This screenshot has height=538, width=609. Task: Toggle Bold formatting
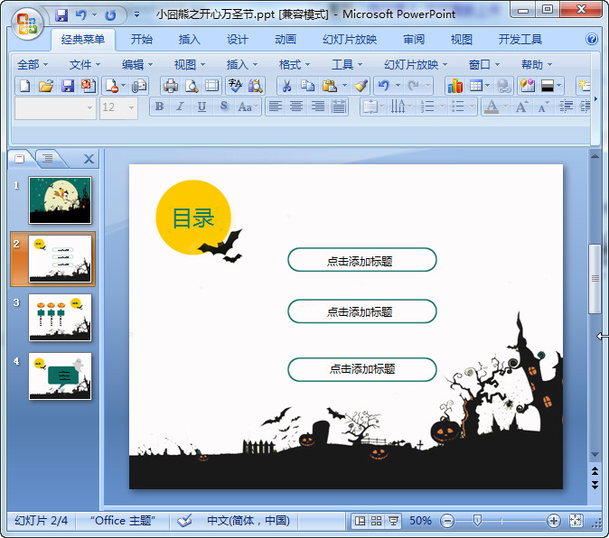click(159, 107)
